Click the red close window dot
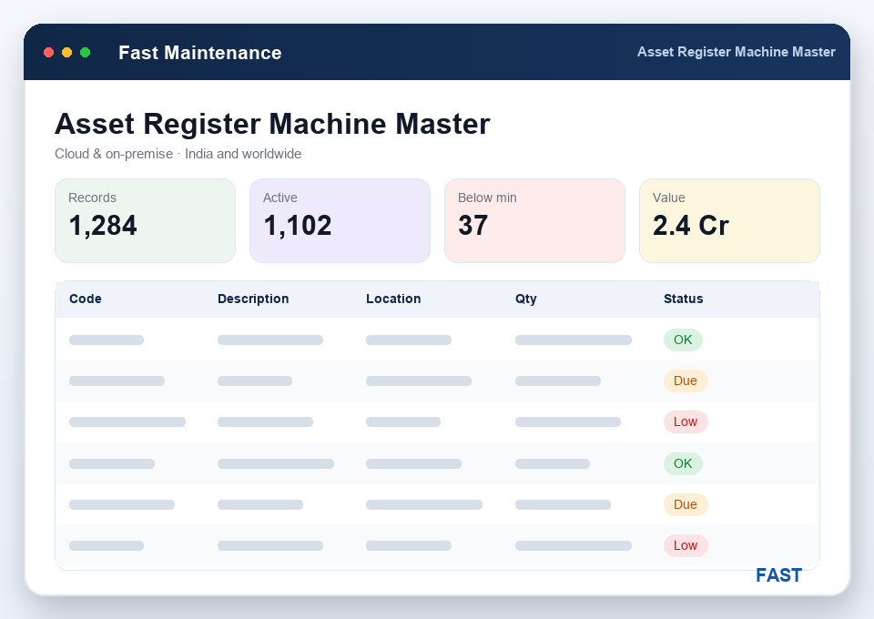 pos(48,53)
